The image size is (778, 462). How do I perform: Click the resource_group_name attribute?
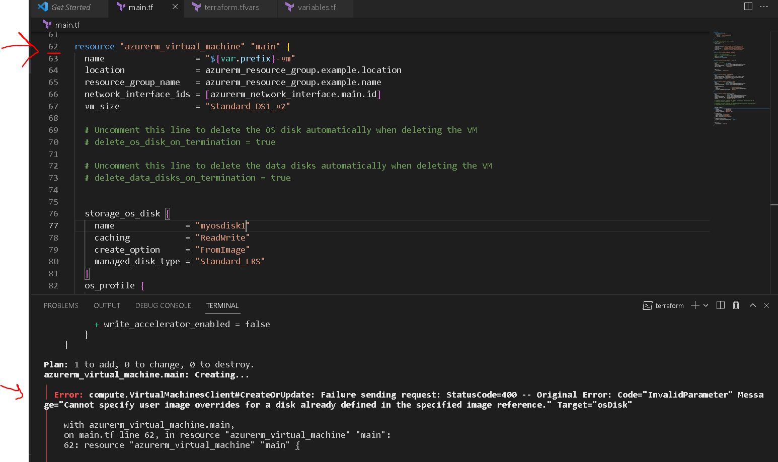point(132,82)
